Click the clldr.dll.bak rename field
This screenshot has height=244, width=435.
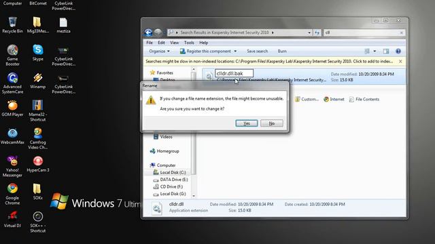point(234,73)
